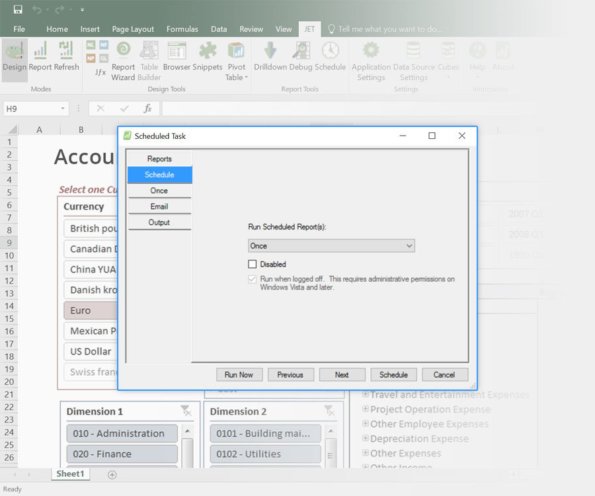Image resolution: width=595 pixels, height=496 pixels.
Task: Launch the Report Wizard
Action: click(124, 61)
